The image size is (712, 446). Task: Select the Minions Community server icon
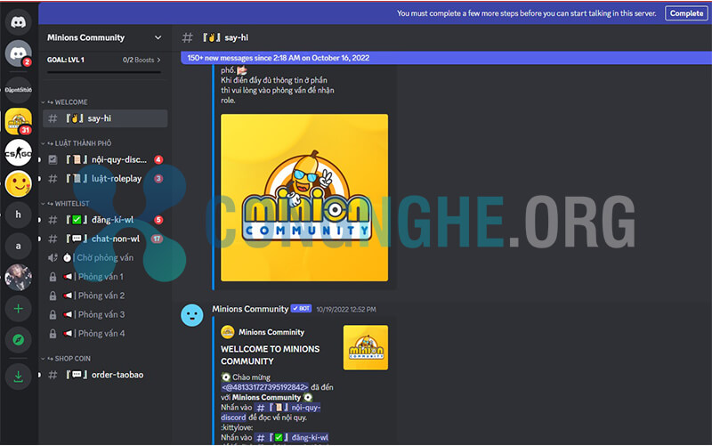coord(18,121)
